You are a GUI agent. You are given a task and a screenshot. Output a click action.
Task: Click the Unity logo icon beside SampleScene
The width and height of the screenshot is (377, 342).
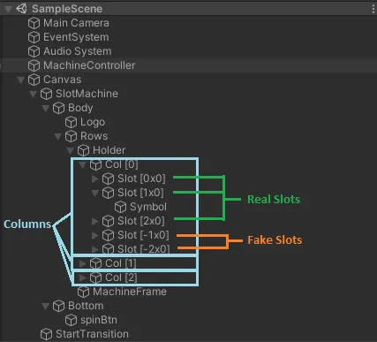[x=21, y=9]
